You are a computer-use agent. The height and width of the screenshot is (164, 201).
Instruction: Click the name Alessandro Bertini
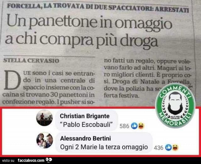(x=85, y=139)
